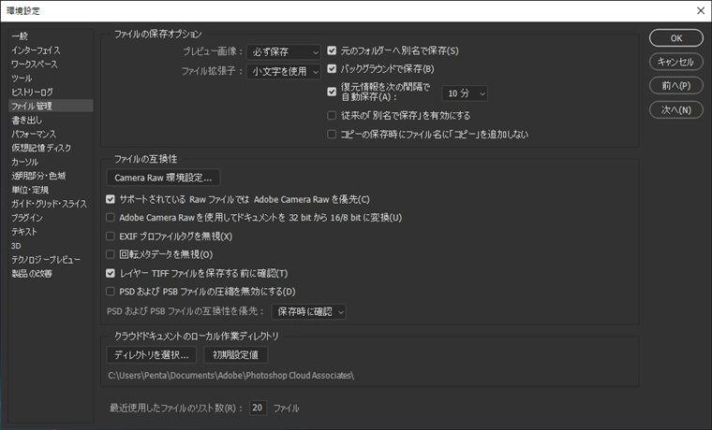Viewport: 712px width, 430px height.
Task: Click ディレクトリを選択 button
Action: pos(151,355)
